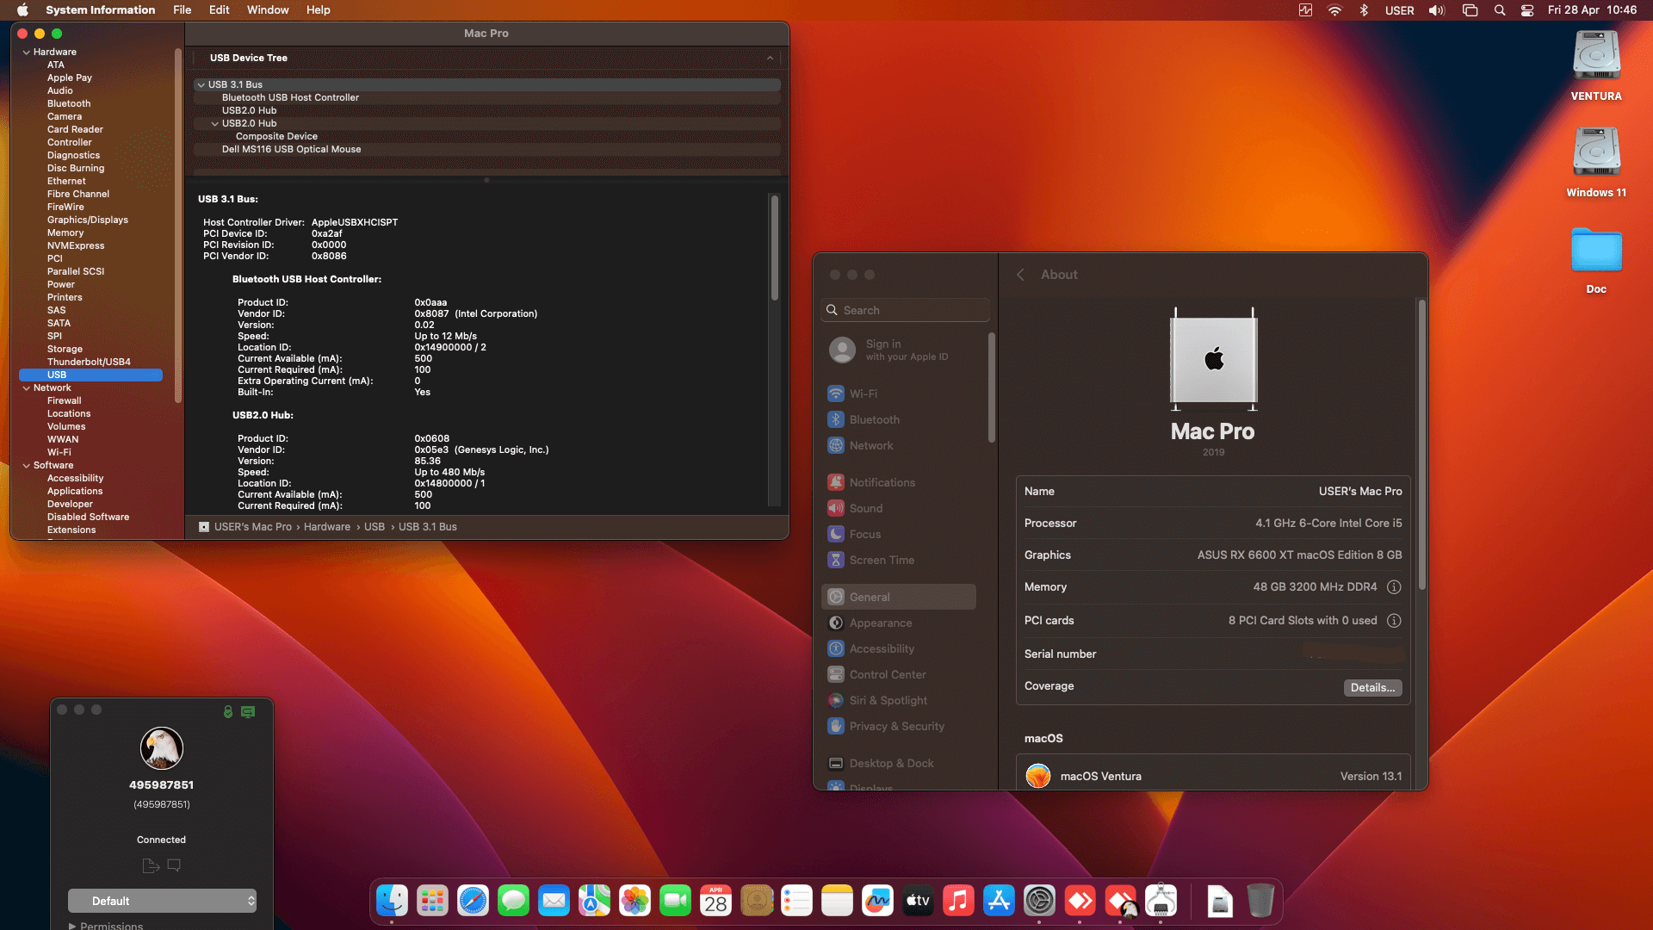The image size is (1653, 930).
Task: Select General in System Settings sidebar
Action: click(x=899, y=597)
